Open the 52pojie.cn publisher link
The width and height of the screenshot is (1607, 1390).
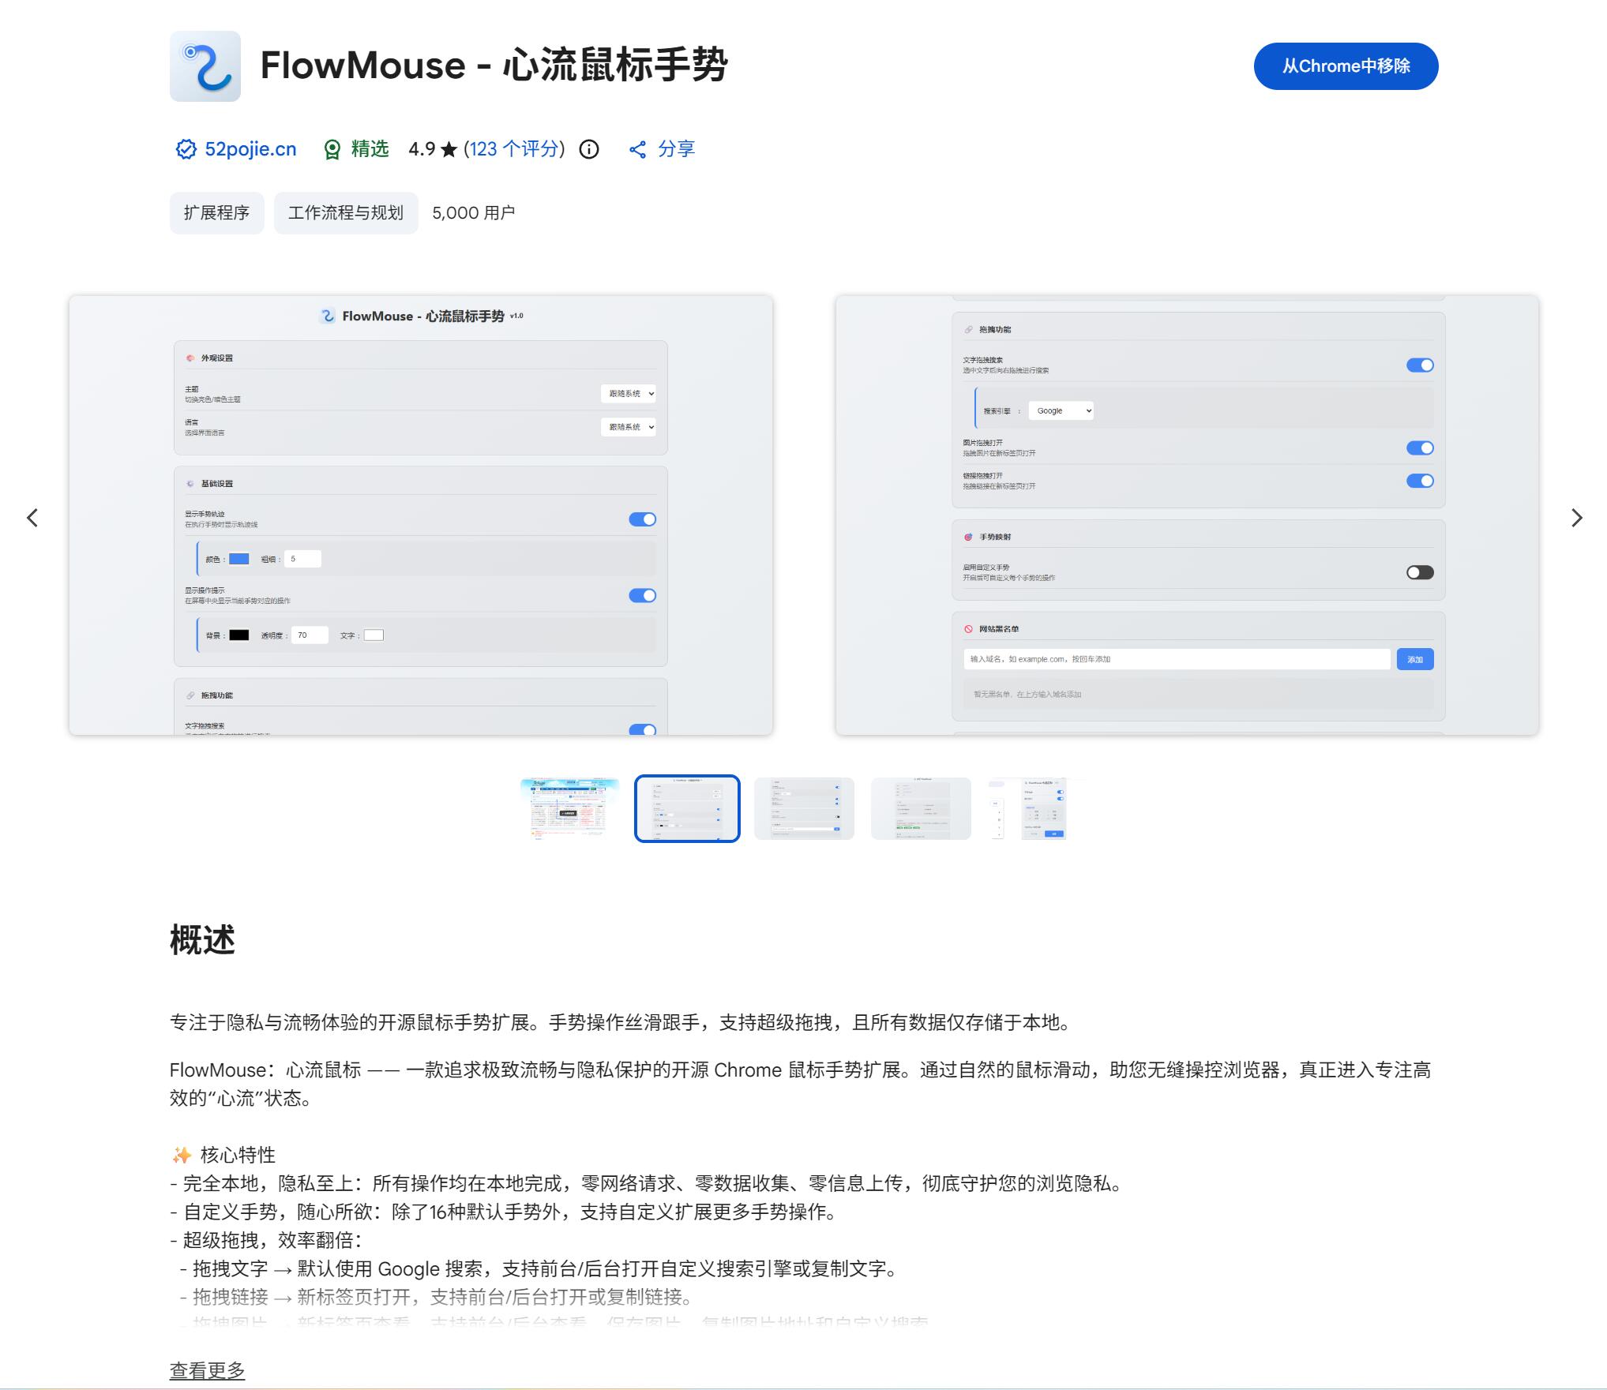(x=250, y=148)
